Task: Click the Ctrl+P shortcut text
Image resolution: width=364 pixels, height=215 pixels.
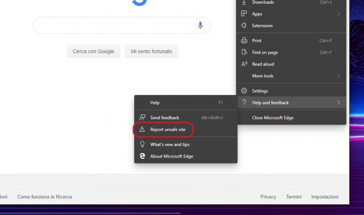Action: (x=325, y=41)
